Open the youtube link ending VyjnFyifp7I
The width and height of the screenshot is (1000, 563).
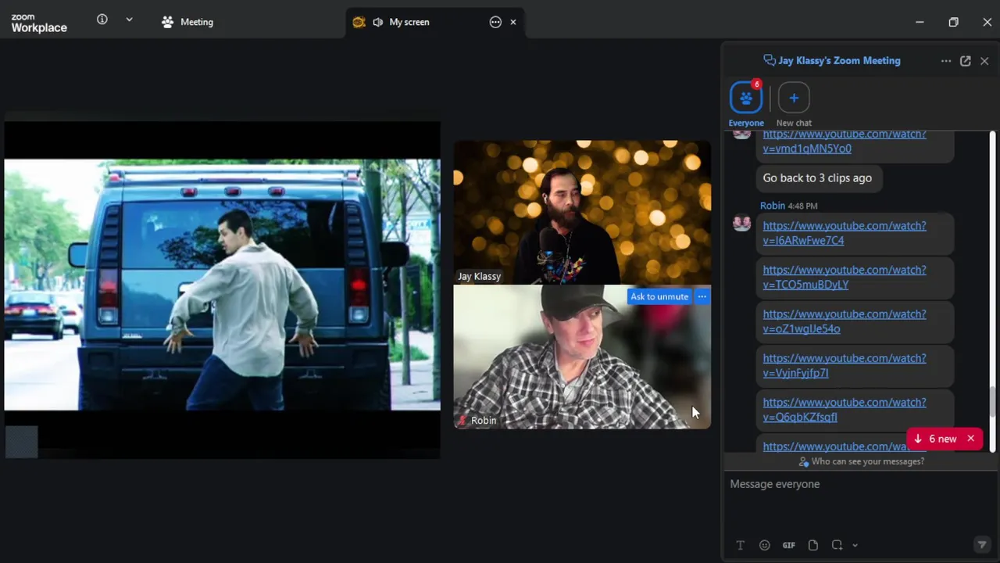tap(845, 365)
